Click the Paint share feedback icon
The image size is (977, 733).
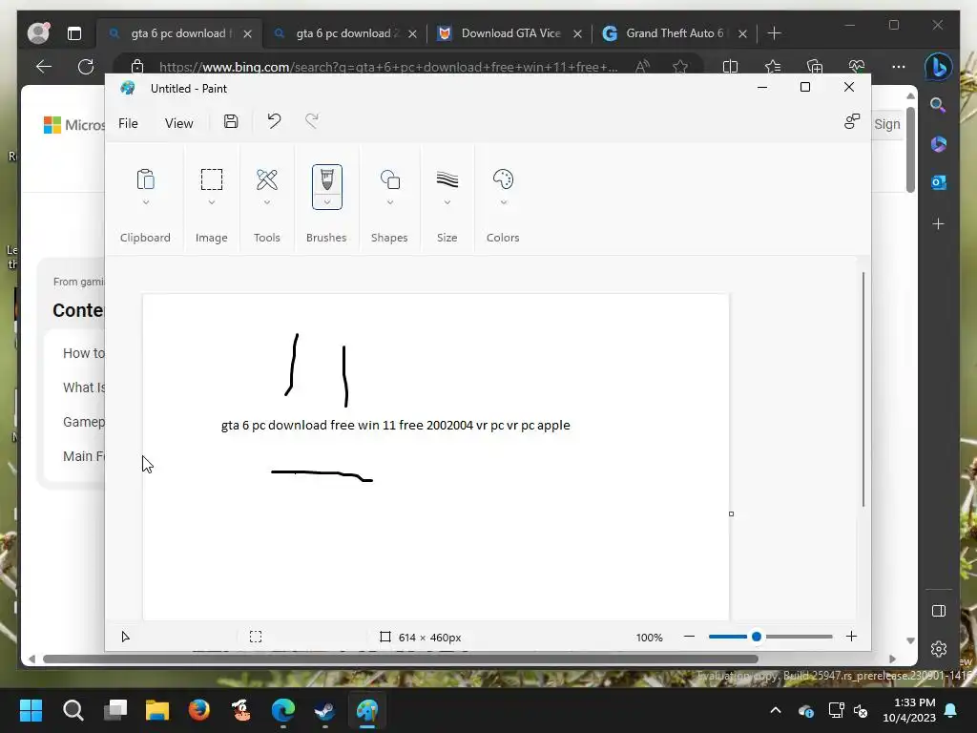pyautogui.click(x=852, y=121)
